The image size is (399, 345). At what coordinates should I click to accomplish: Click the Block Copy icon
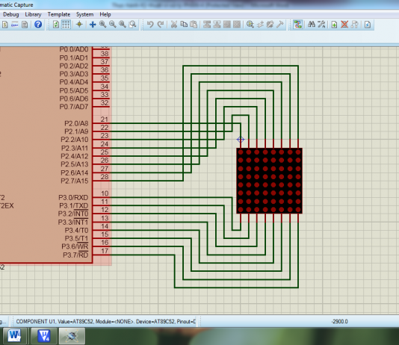click(x=207, y=25)
